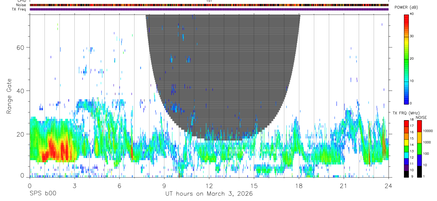437x201 pixels.
Task: Click the SPS b00 beam label
Action: [43, 194]
